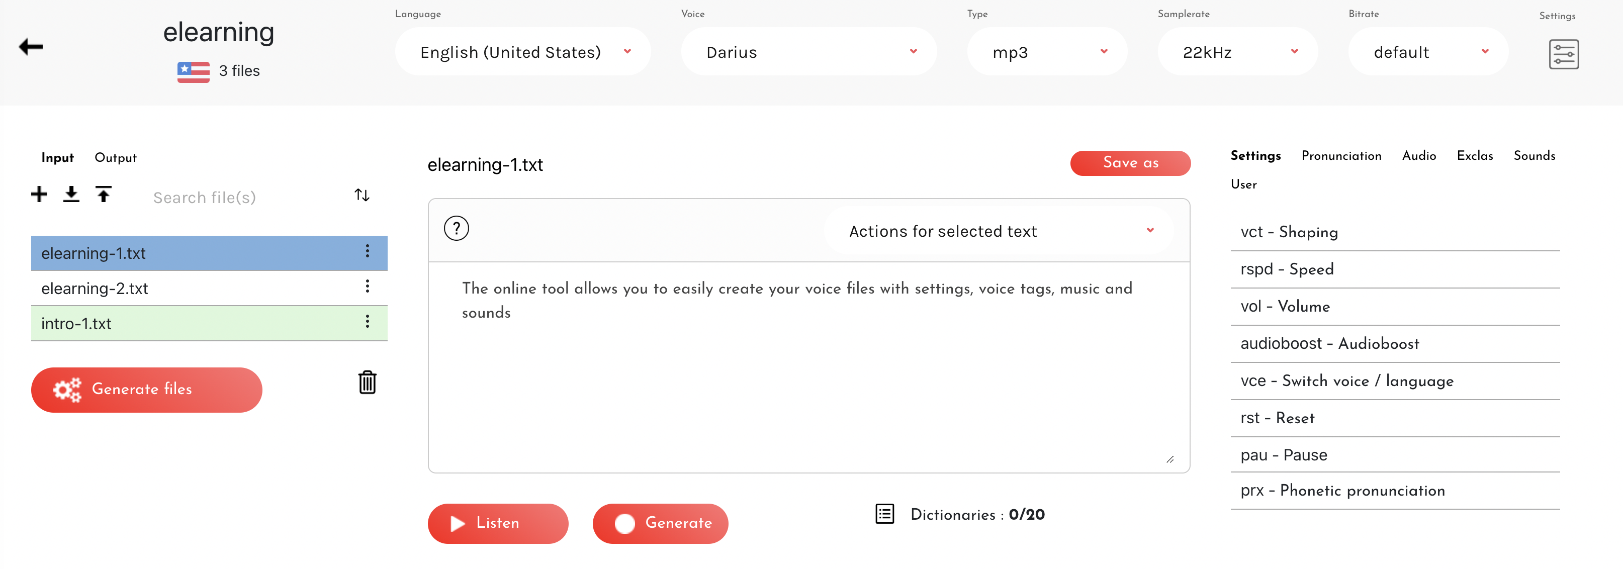The height and width of the screenshot is (569, 1623).
Task: Insert the rst - Reset tag
Action: pyautogui.click(x=1395, y=418)
